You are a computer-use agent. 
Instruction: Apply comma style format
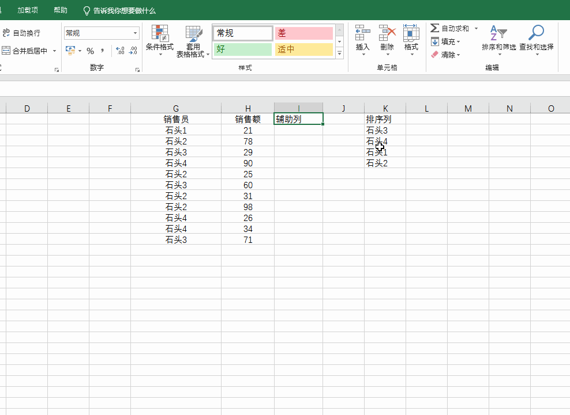pyautogui.click(x=103, y=51)
